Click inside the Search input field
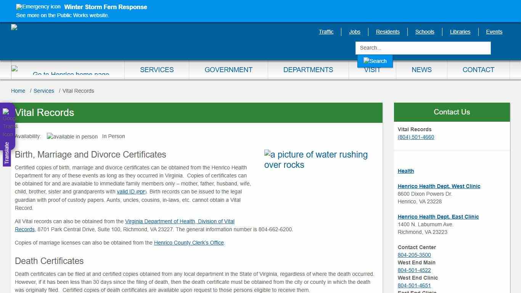 coord(423,48)
